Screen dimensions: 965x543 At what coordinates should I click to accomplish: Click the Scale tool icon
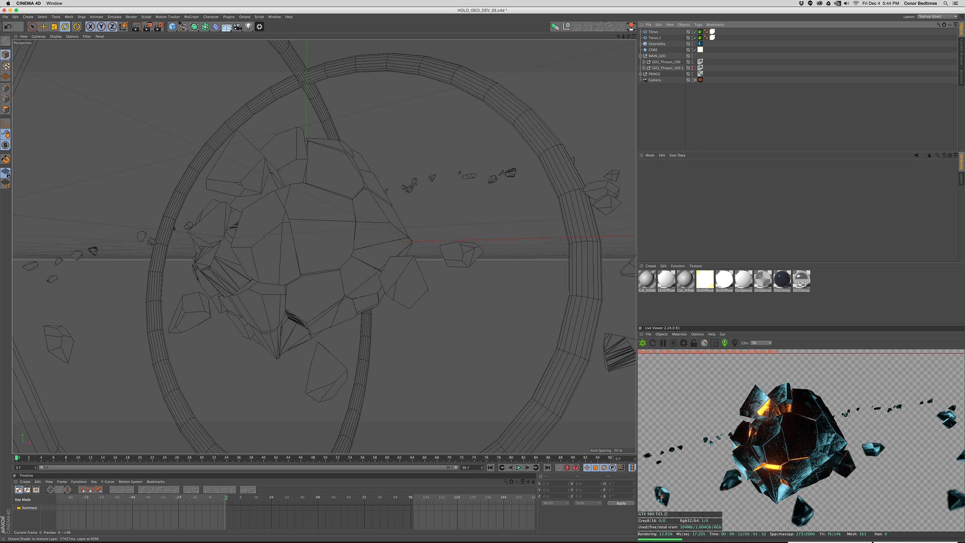point(54,27)
